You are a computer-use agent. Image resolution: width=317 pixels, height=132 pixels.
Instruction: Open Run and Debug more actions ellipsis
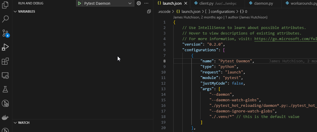tap(146, 3)
